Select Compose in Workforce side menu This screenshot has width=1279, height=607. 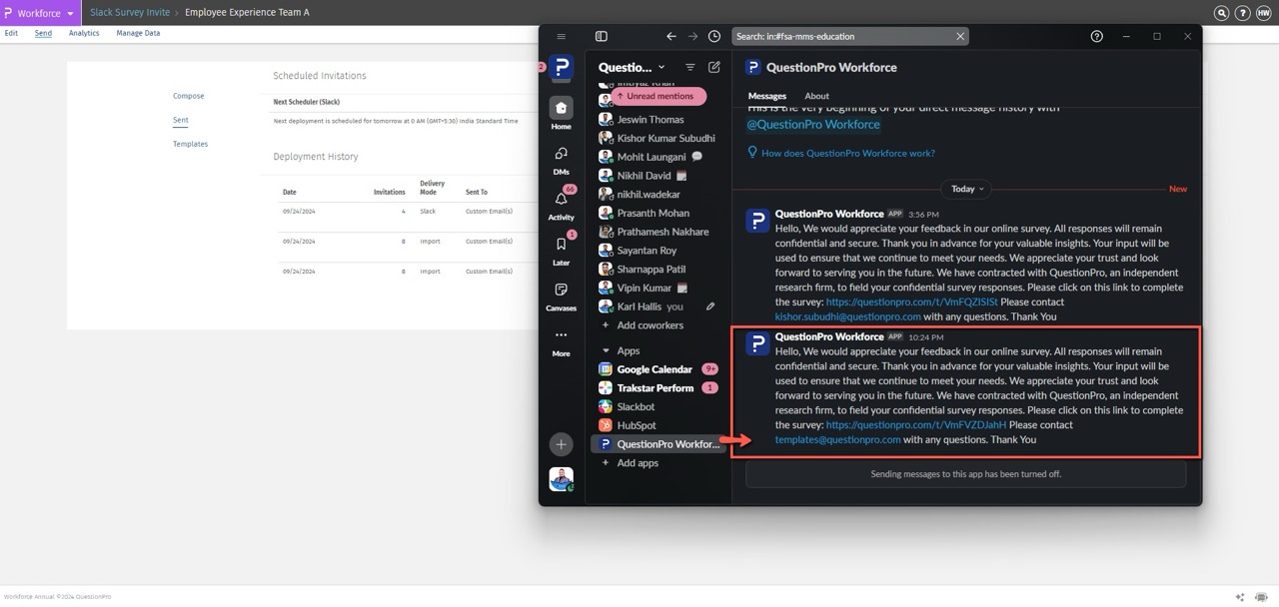189,96
